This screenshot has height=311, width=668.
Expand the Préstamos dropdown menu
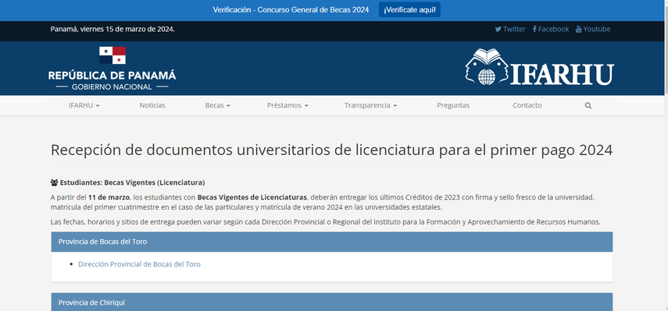tap(288, 105)
